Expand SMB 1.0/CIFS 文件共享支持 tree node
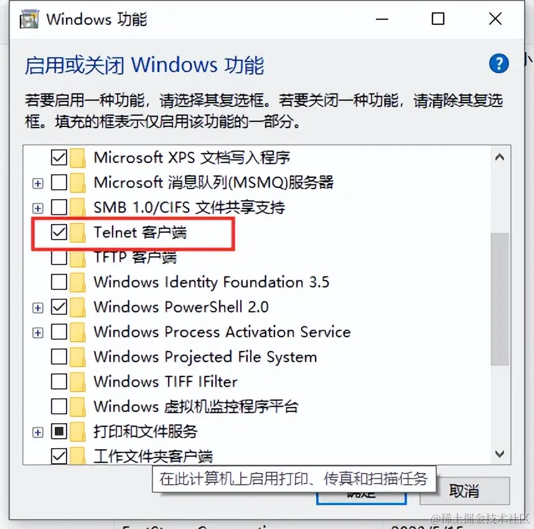Viewport: 534px width, 529px height. tap(38, 208)
